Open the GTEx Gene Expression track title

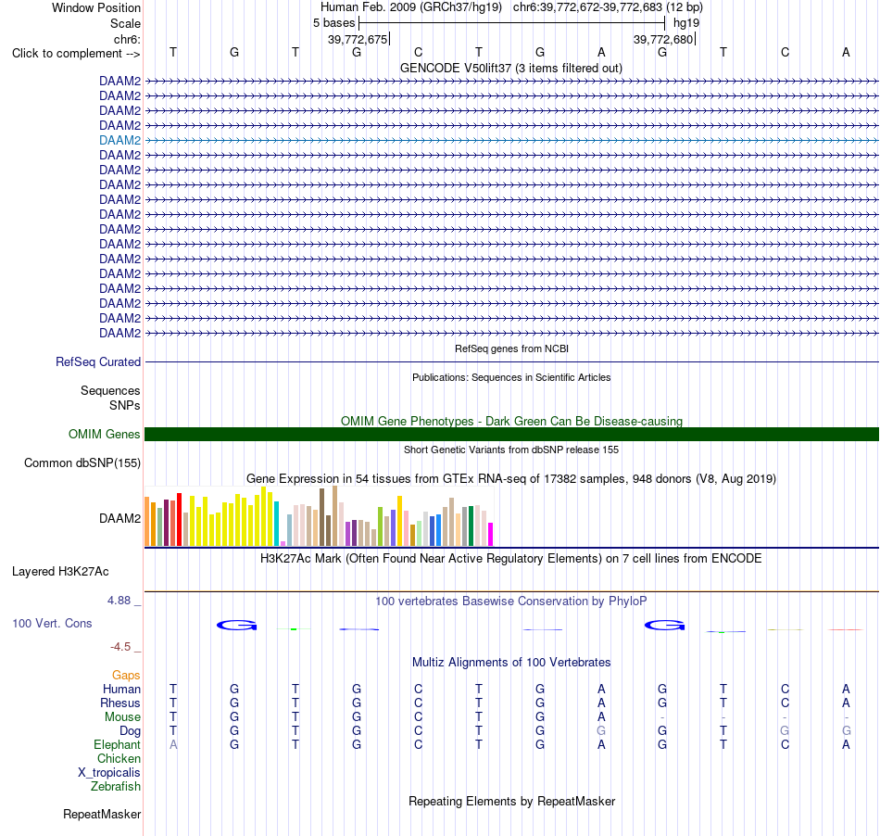[511, 479]
